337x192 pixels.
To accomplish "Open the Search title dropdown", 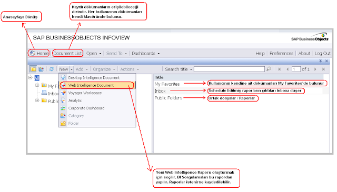I will point(179,69).
